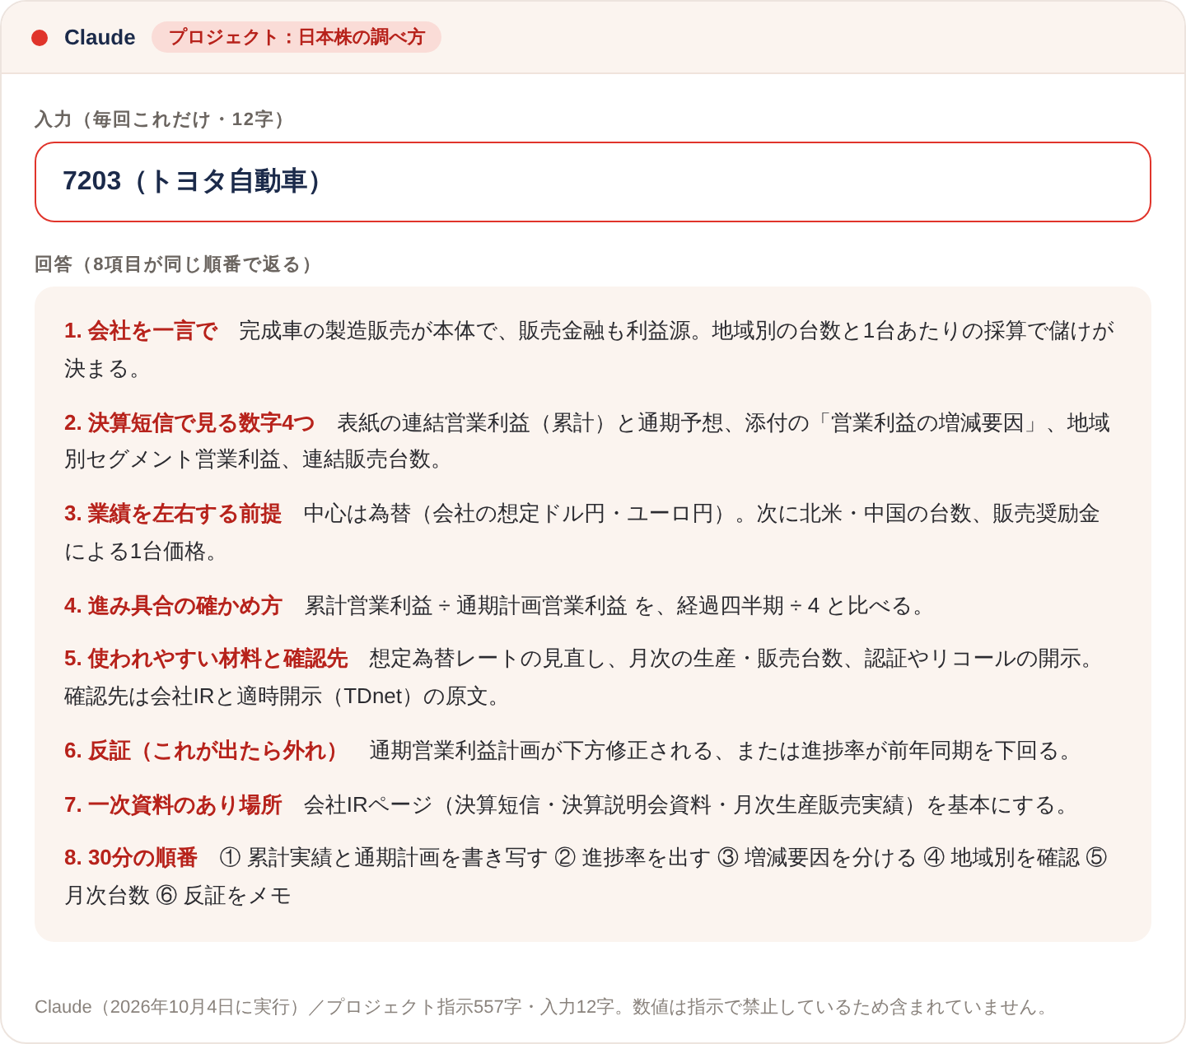Click the heading 2. 決算短信で見る数字4つ
The image size is (1186, 1044).
coord(189,423)
